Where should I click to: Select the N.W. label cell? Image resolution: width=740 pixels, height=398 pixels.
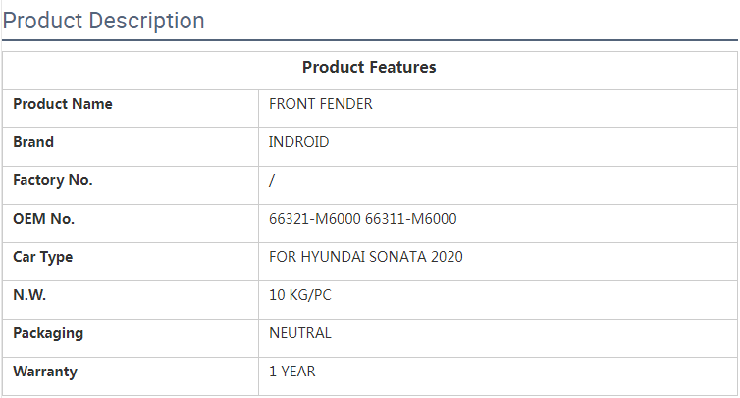pyautogui.click(x=29, y=295)
